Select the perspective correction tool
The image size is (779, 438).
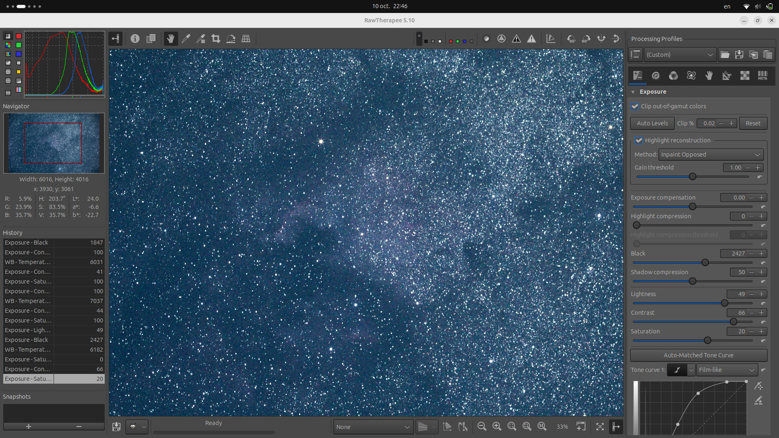pyautogui.click(x=246, y=39)
